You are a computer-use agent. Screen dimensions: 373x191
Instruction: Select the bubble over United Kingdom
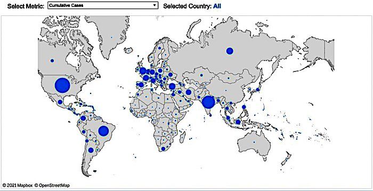[143, 71]
